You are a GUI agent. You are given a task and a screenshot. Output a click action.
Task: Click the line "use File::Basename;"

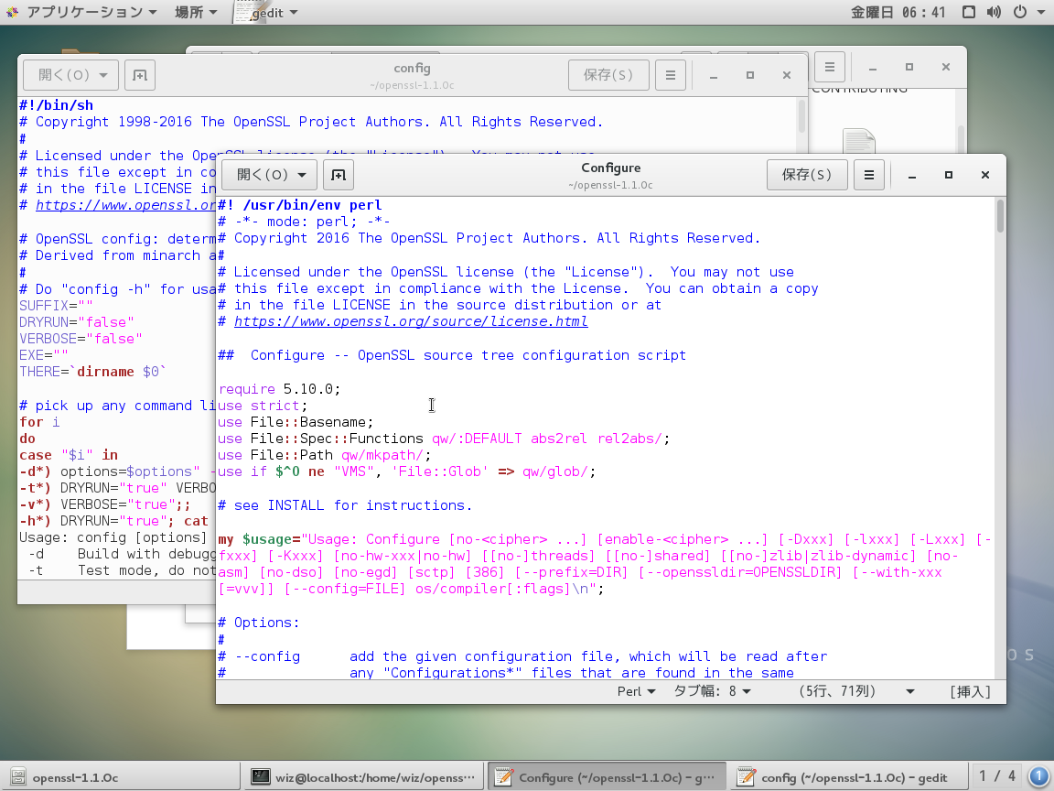coord(296,422)
